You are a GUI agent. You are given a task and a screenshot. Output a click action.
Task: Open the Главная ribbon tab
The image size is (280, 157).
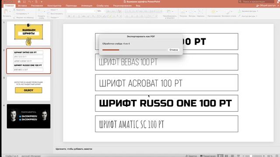[x=9, y=6]
